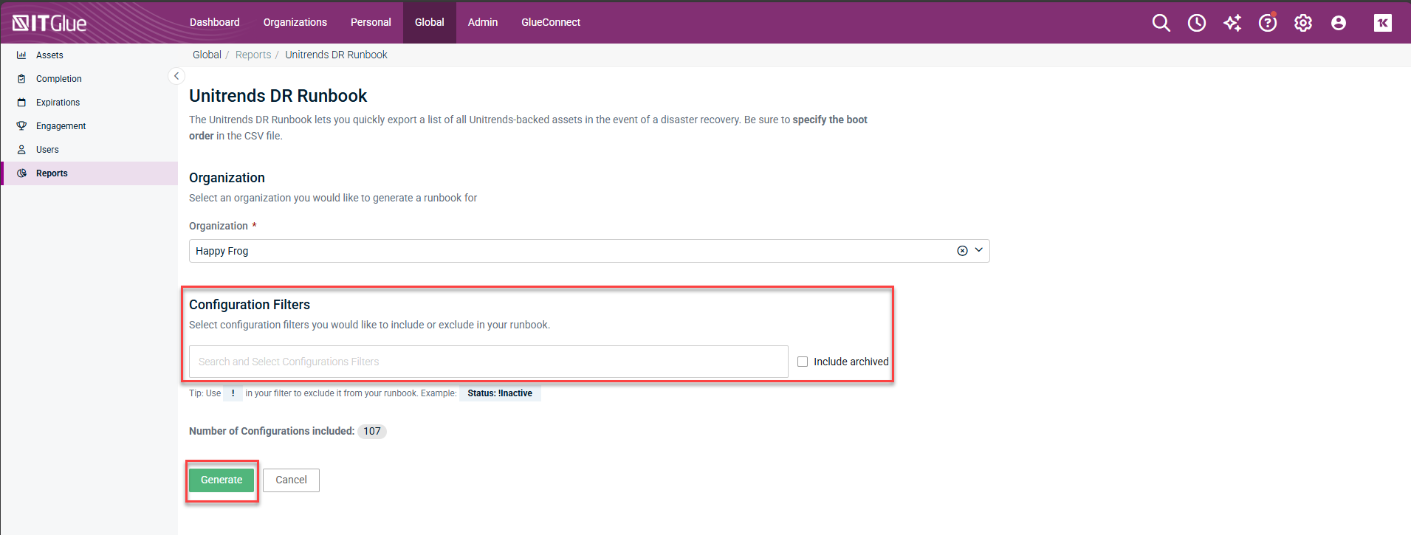
Task: Open the help question mark icon
Action: click(1267, 23)
